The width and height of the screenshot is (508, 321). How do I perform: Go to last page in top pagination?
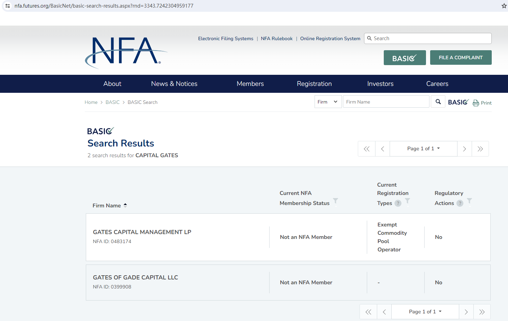coord(480,149)
